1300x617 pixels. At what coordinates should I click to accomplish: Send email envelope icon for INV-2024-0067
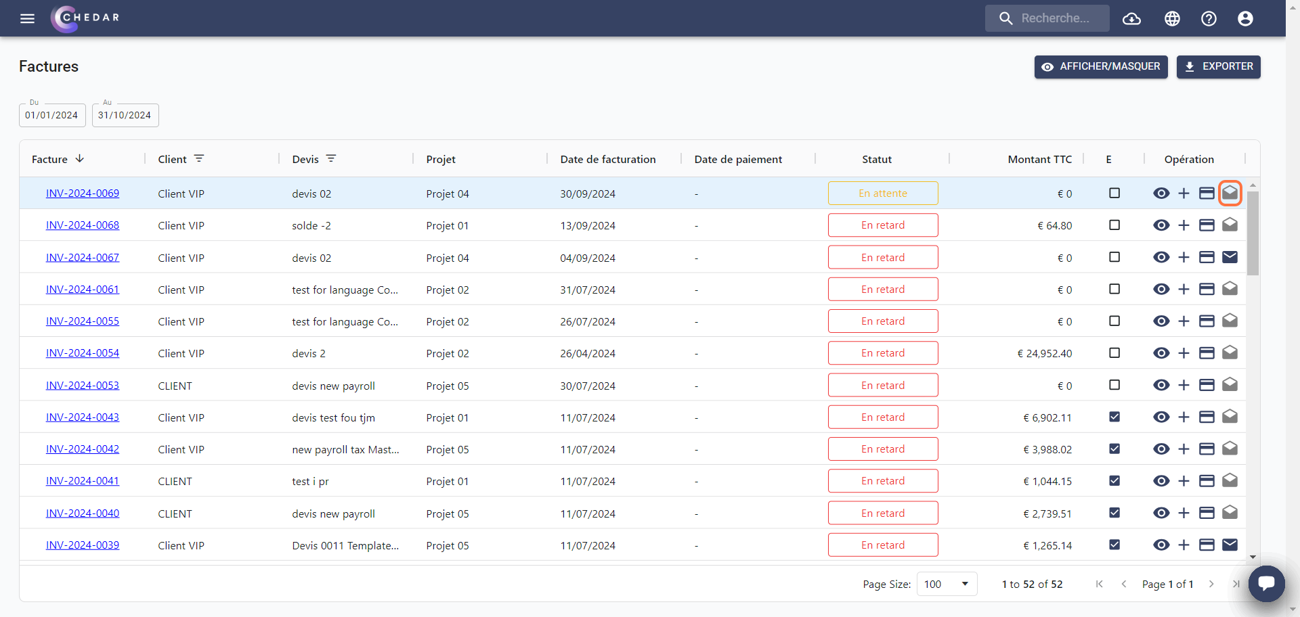(1230, 257)
